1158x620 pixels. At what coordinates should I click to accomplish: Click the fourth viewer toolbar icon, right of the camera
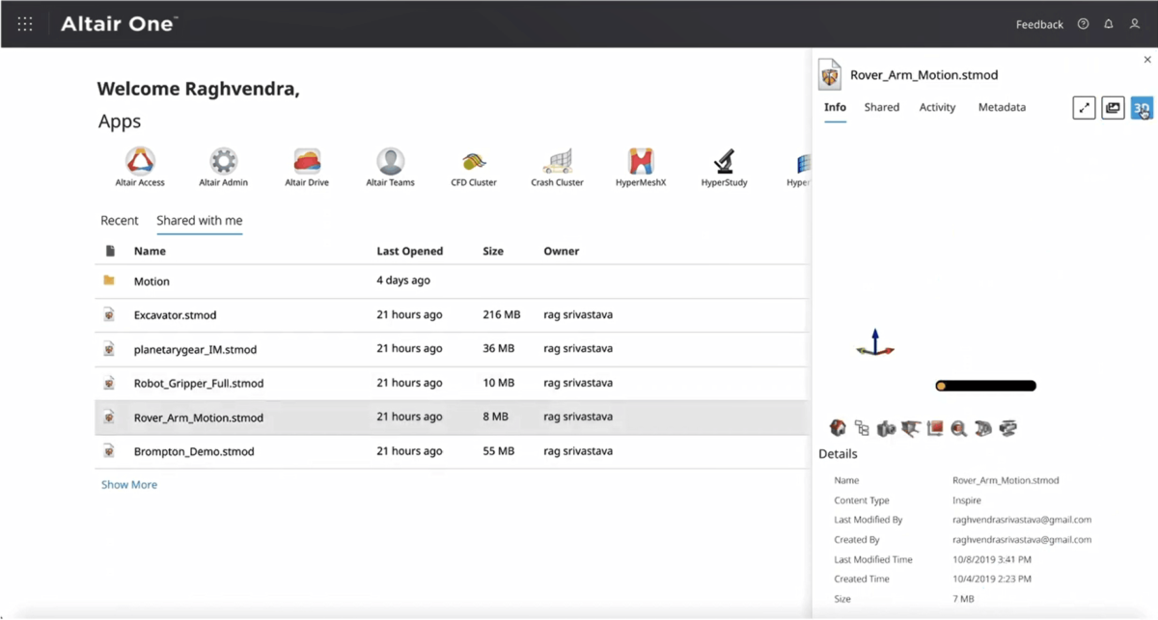pos(910,428)
